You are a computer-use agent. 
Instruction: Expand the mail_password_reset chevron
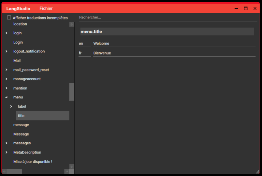(6, 70)
